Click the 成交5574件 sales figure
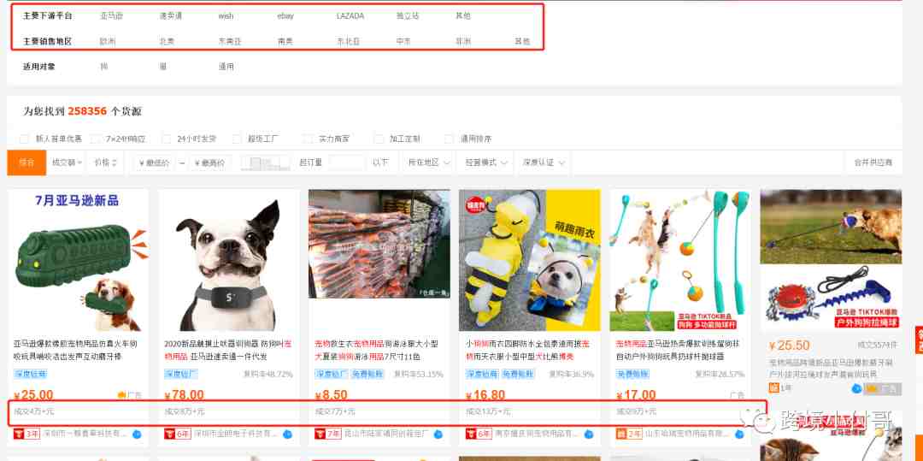 pyautogui.click(x=877, y=345)
